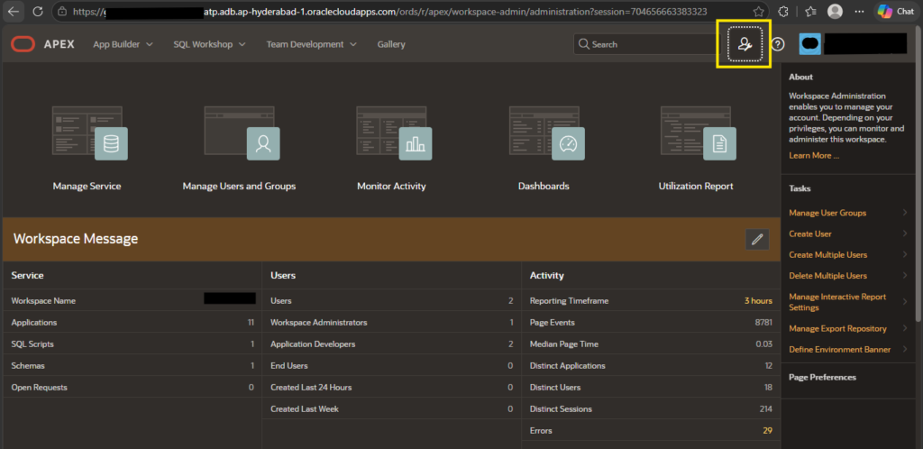Click the Help question mark icon
The image size is (923, 449).
pos(778,44)
